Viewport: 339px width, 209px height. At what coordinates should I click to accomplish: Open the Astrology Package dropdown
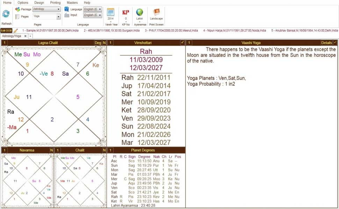(x=59, y=9)
